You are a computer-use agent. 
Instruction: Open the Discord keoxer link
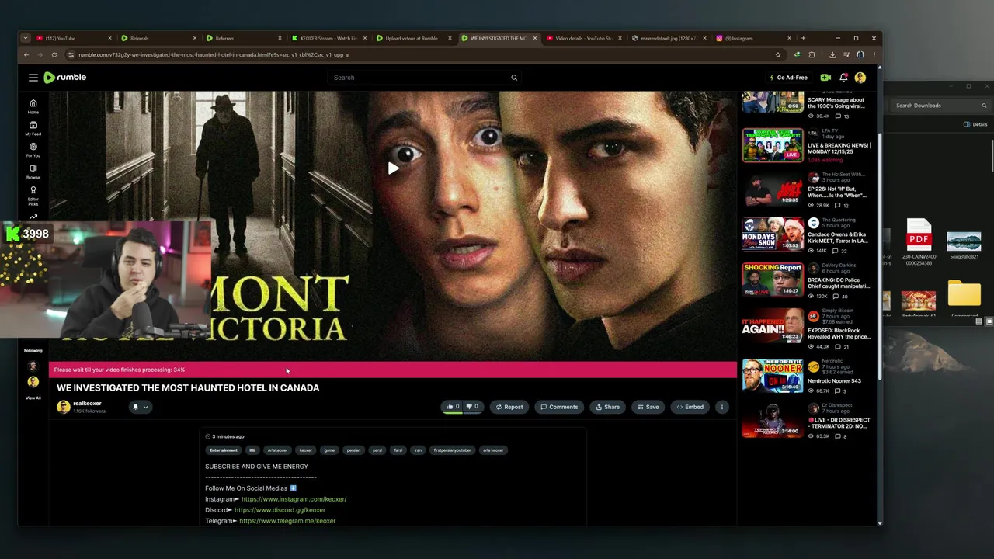coord(280,510)
